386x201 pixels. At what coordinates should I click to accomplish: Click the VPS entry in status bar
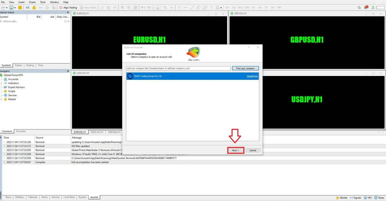pyautogui.click(x=367, y=198)
